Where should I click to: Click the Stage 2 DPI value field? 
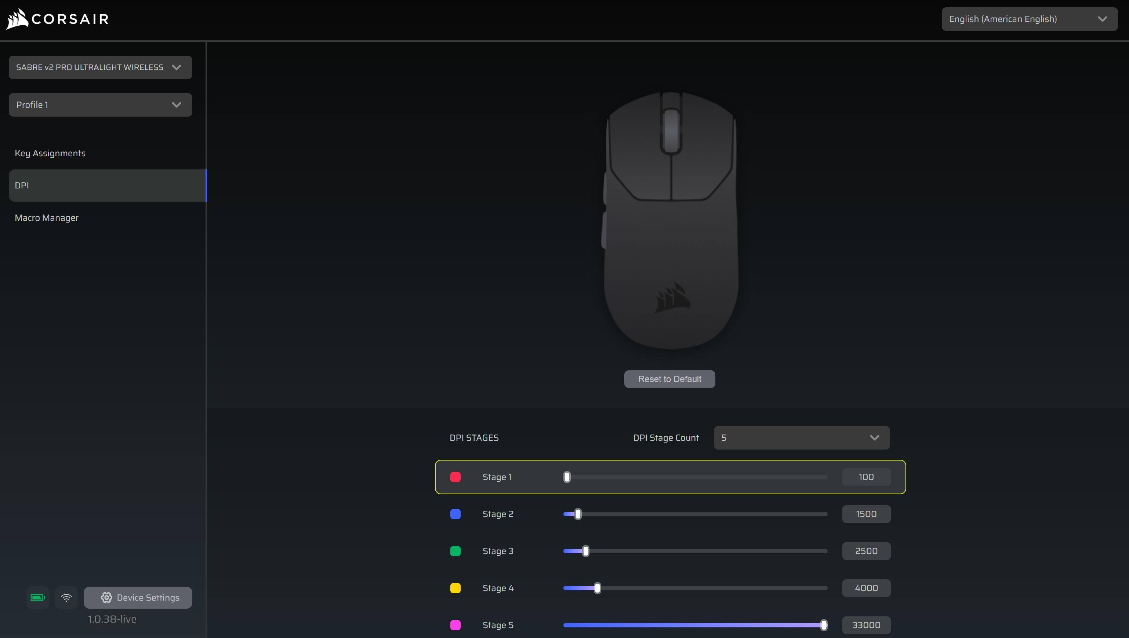(x=866, y=514)
